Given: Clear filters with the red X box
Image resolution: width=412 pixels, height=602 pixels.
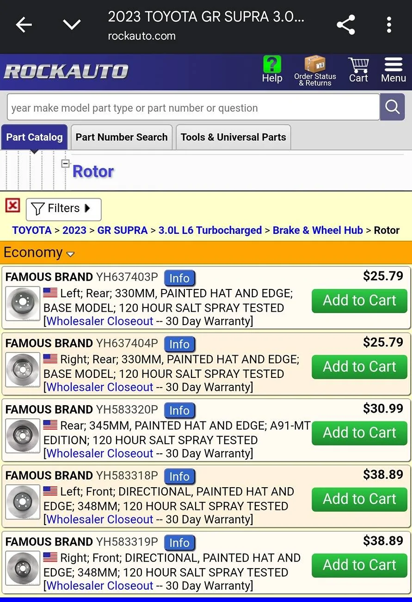Looking at the screenshot, I should (x=12, y=205).
